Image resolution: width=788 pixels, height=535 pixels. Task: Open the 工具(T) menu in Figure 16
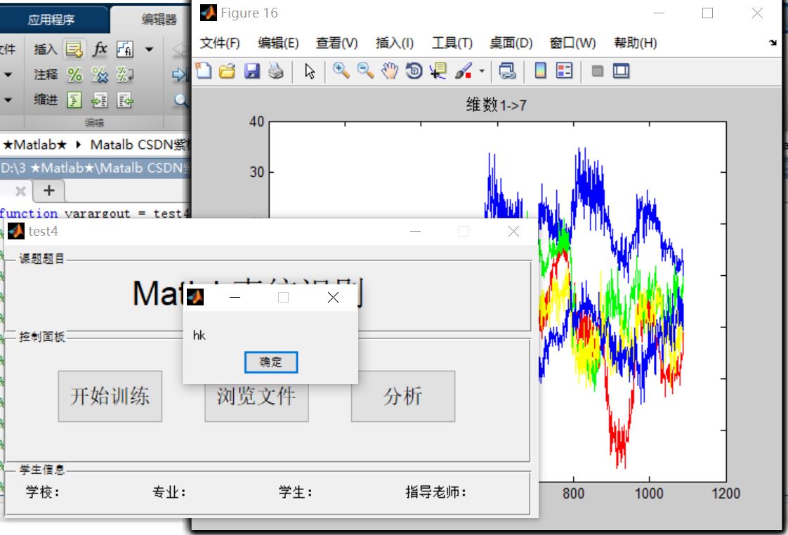(x=452, y=43)
